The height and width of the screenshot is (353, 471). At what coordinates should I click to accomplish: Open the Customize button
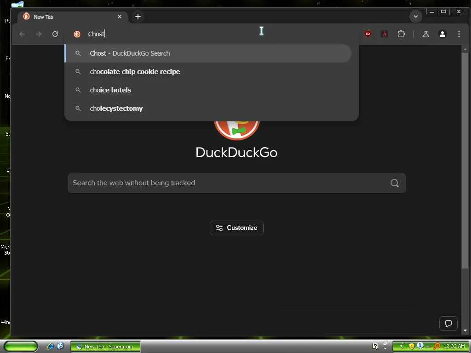237,228
